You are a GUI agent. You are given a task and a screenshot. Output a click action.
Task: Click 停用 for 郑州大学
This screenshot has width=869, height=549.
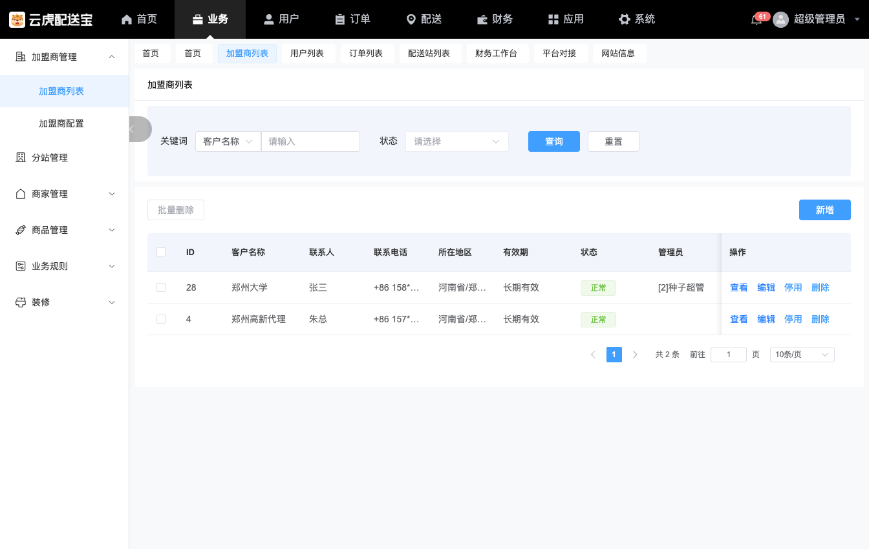[793, 287]
